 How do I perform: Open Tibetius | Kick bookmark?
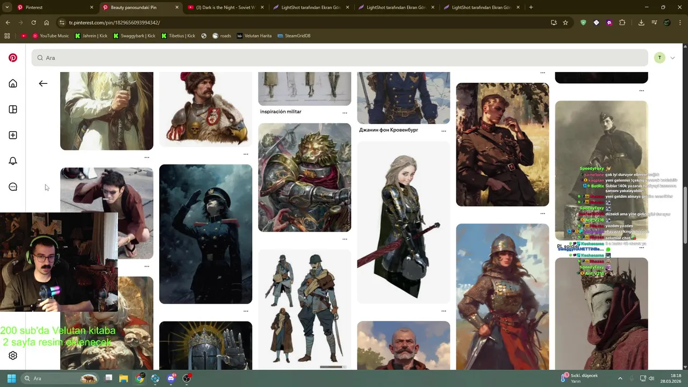click(178, 35)
